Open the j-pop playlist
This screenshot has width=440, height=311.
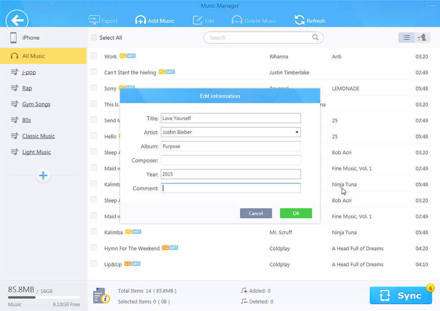tap(29, 72)
